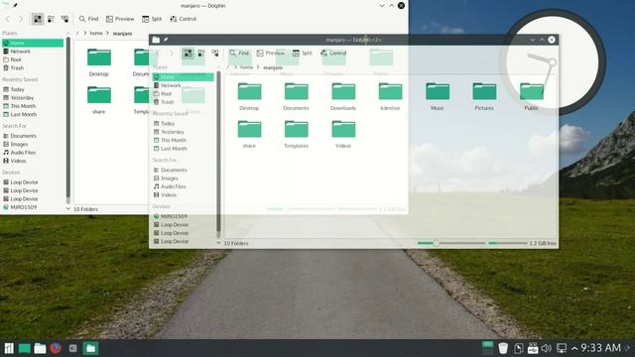Click the front window Places panel scrollbar
Viewport: 635px width, 357px height.
pyautogui.click(x=218, y=154)
